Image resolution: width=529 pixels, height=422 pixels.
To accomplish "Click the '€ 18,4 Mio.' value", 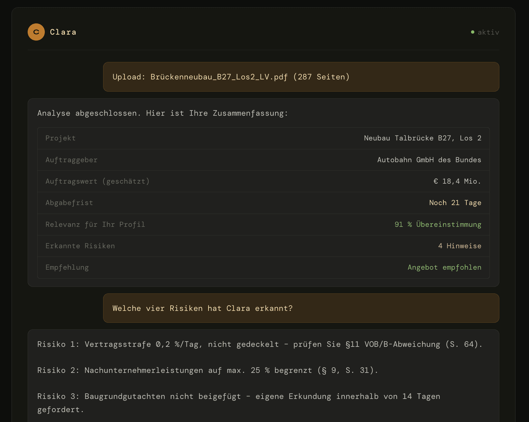I will click(x=457, y=181).
